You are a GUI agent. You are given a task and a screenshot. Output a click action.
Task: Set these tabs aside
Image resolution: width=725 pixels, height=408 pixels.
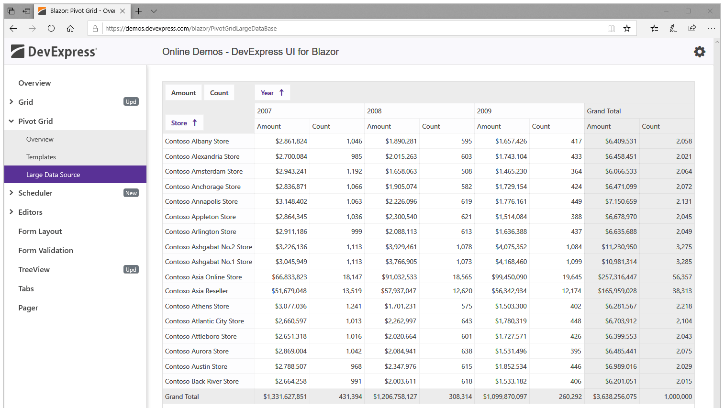tap(26, 11)
